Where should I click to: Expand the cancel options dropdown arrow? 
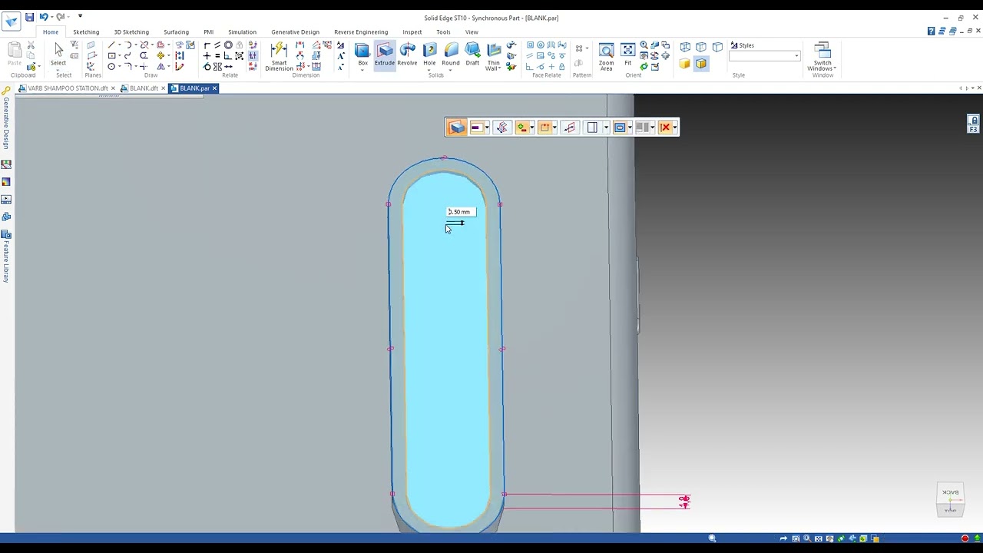pyautogui.click(x=675, y=127)
